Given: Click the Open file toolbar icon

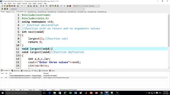Looking at the screenshot, I should pyautogui.click(x=5, y=6).
